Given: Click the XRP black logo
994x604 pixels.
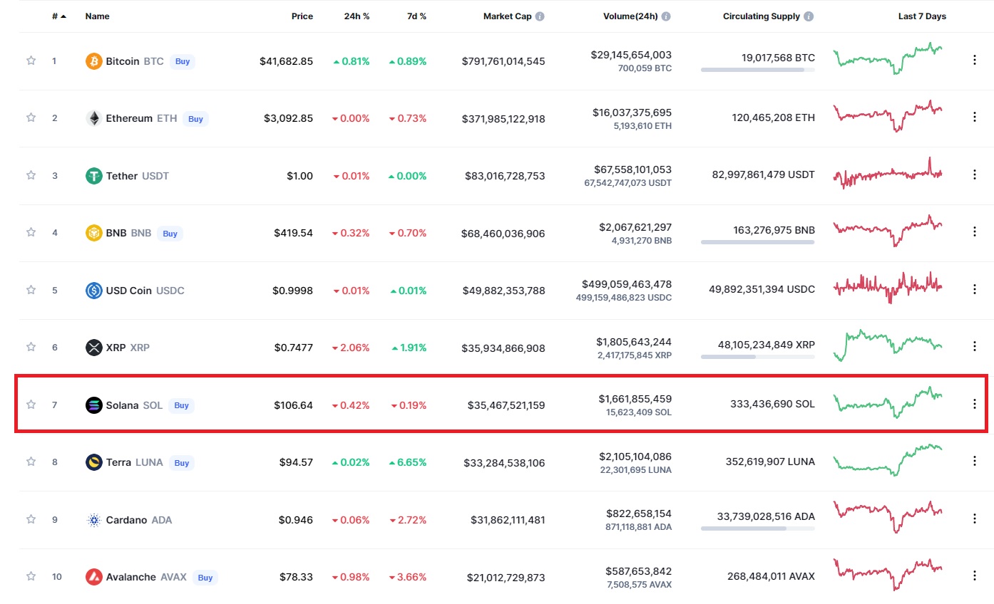Looking at the screenshot, I should coord(94,348).
